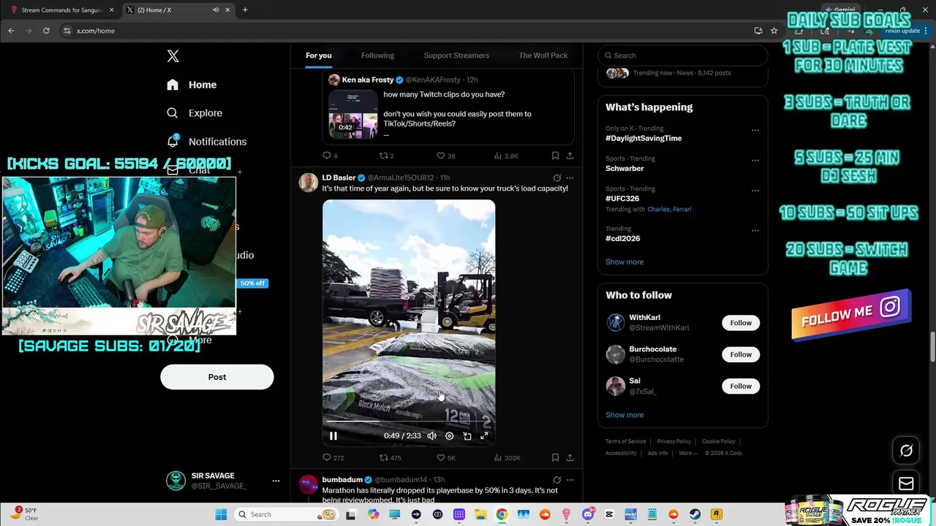Click the Post button
Viewport: 936px width, 526px height.
pos(217,377)
